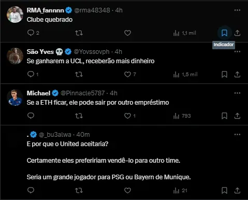The width and height of the screenshot is (248, 200).
Task: View analytics showing 1,5 mil views
Action: [x=185, y=75]
